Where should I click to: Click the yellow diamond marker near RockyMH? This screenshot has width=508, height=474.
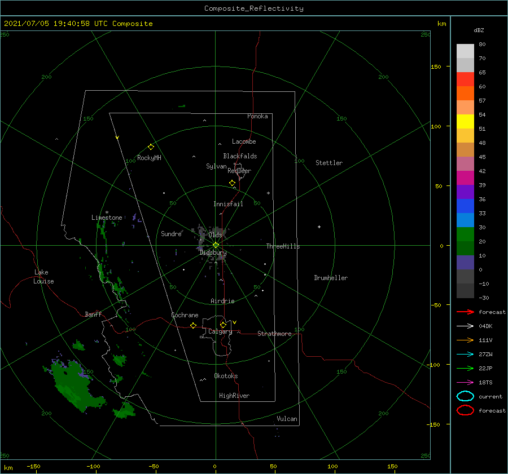pyautogui.click(x=151, y=147)
